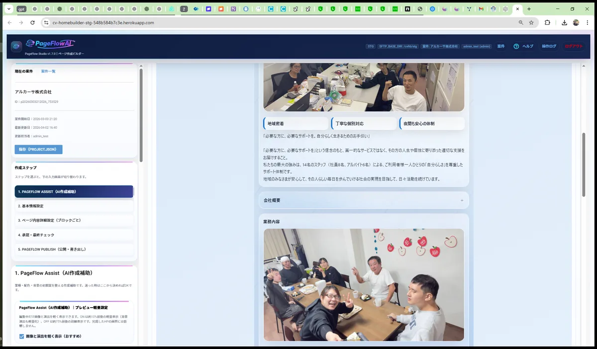Click the アルカーサ株式会社 project name
This screenshot has width=597, height=349.
pos(33,92)
